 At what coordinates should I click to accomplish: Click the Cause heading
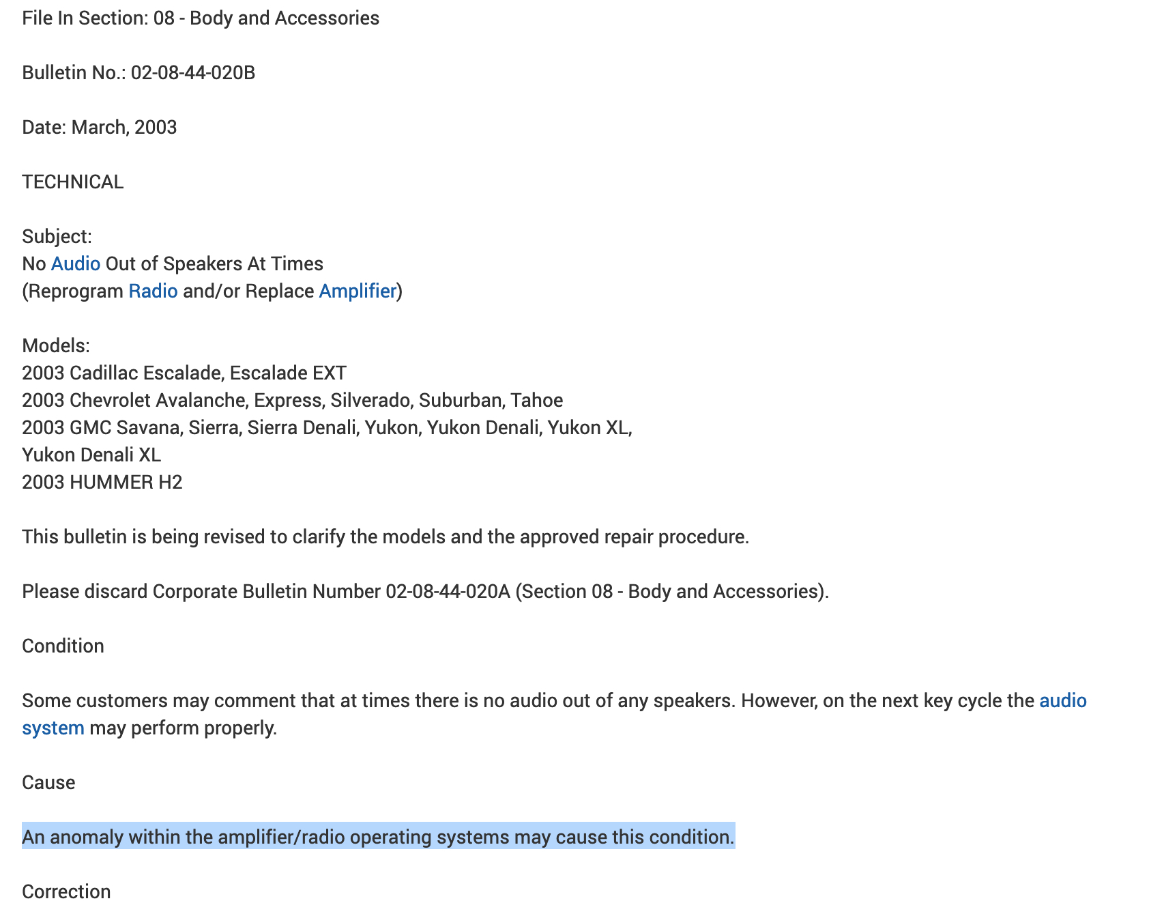(x=48, y=783)
